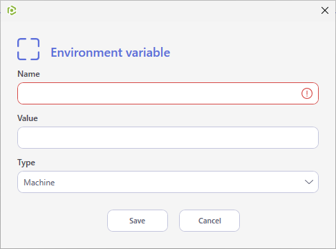Click the Name label
The image size is (336, 249).
[28, 74]
